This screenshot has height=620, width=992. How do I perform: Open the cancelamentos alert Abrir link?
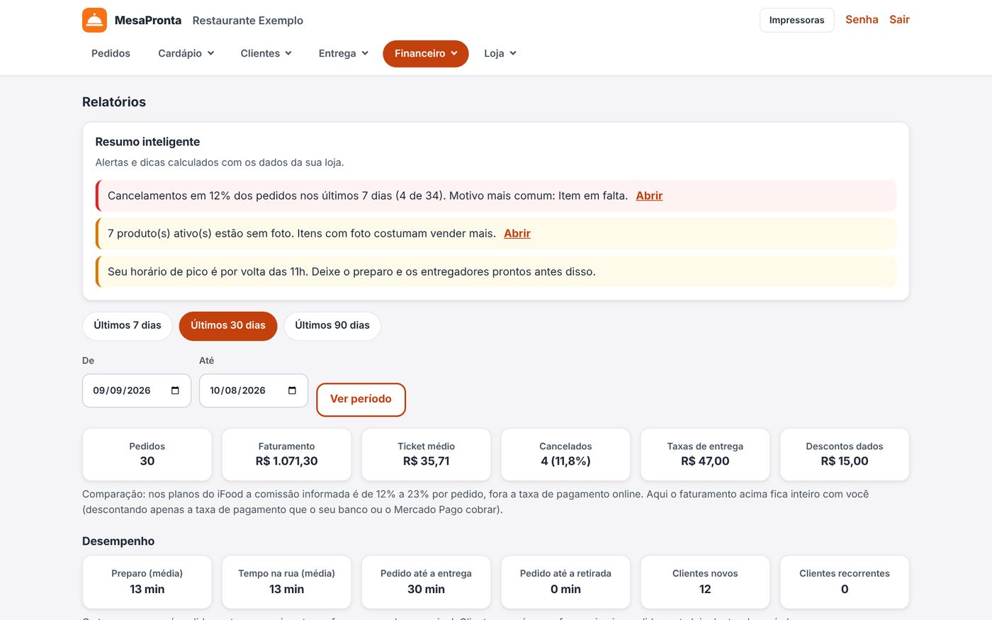(x=649, y=196)
